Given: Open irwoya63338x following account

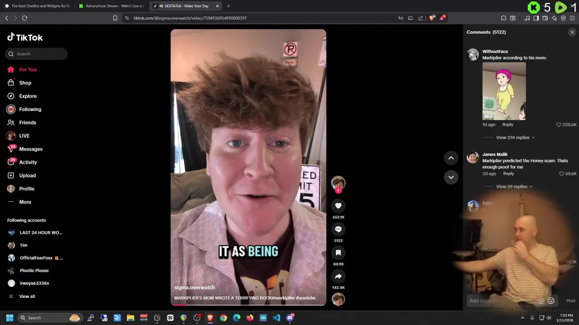Looking at the screenshot, I should 34,283.
